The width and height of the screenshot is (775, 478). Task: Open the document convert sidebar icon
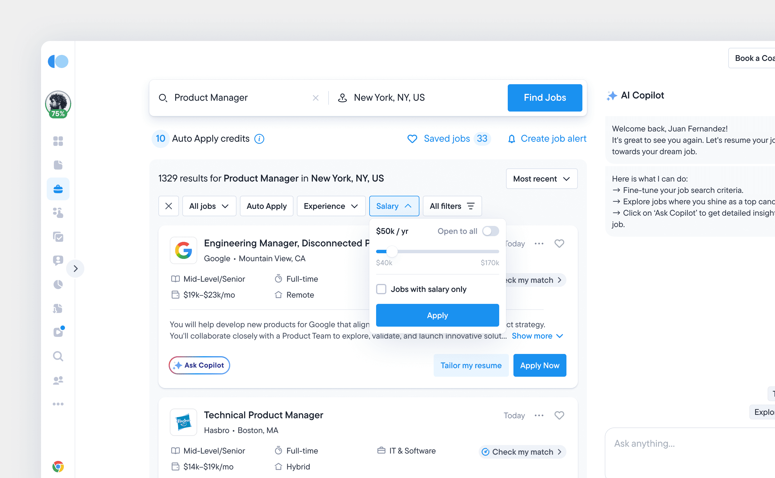[58, 308]
